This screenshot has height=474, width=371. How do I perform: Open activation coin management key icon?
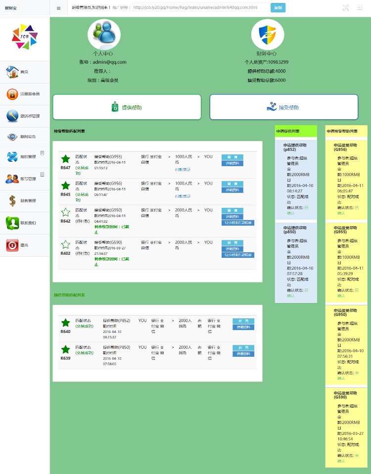click(12, 116)
